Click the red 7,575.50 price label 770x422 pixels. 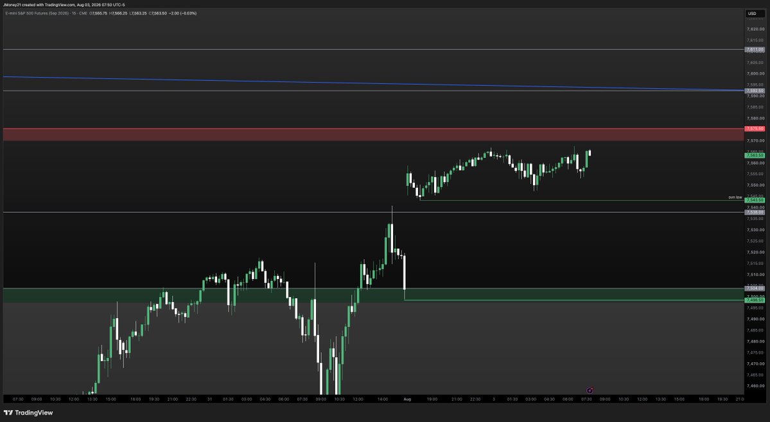pos(755,128)
